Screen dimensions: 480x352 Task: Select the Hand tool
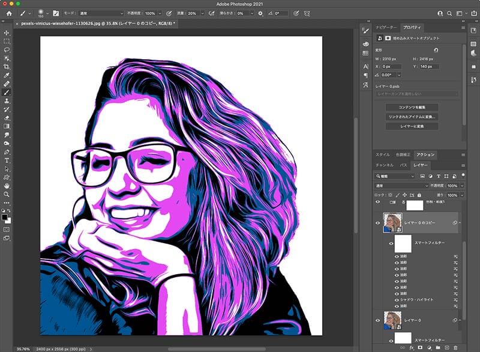click(7, 186)
